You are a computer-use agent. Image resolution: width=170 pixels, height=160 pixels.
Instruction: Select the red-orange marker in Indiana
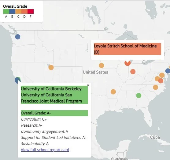pyautogui.click(x=133, y=72)
